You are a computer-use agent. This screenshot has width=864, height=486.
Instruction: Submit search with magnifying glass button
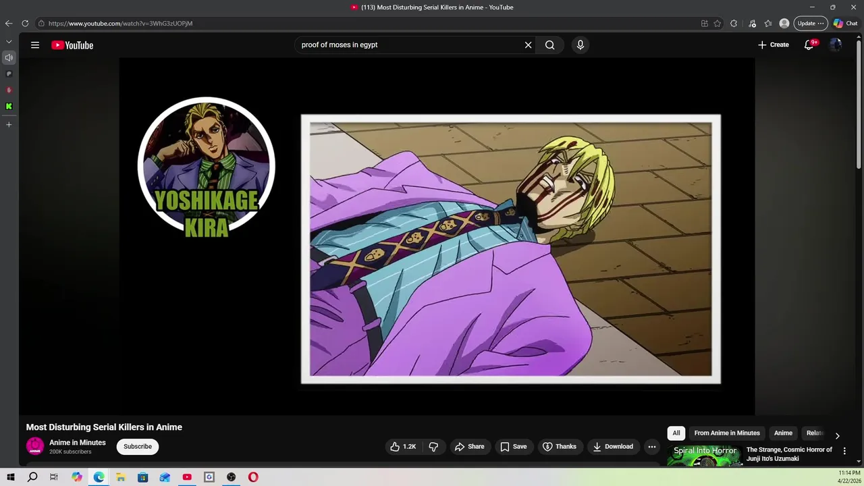point(550,45)
